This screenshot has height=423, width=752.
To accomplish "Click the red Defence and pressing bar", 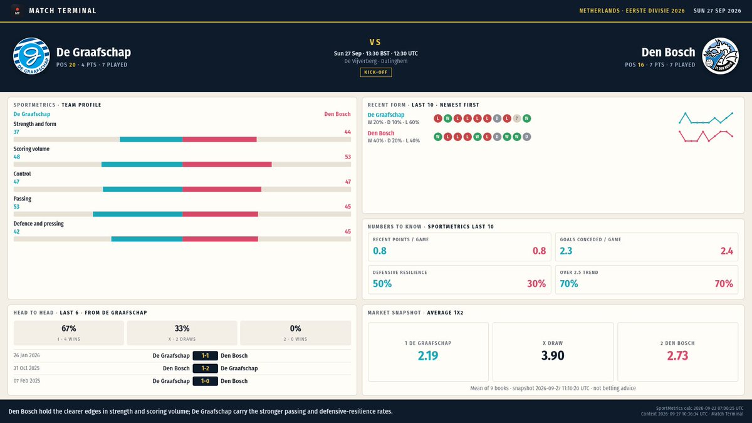I will [x=220, y=239].
